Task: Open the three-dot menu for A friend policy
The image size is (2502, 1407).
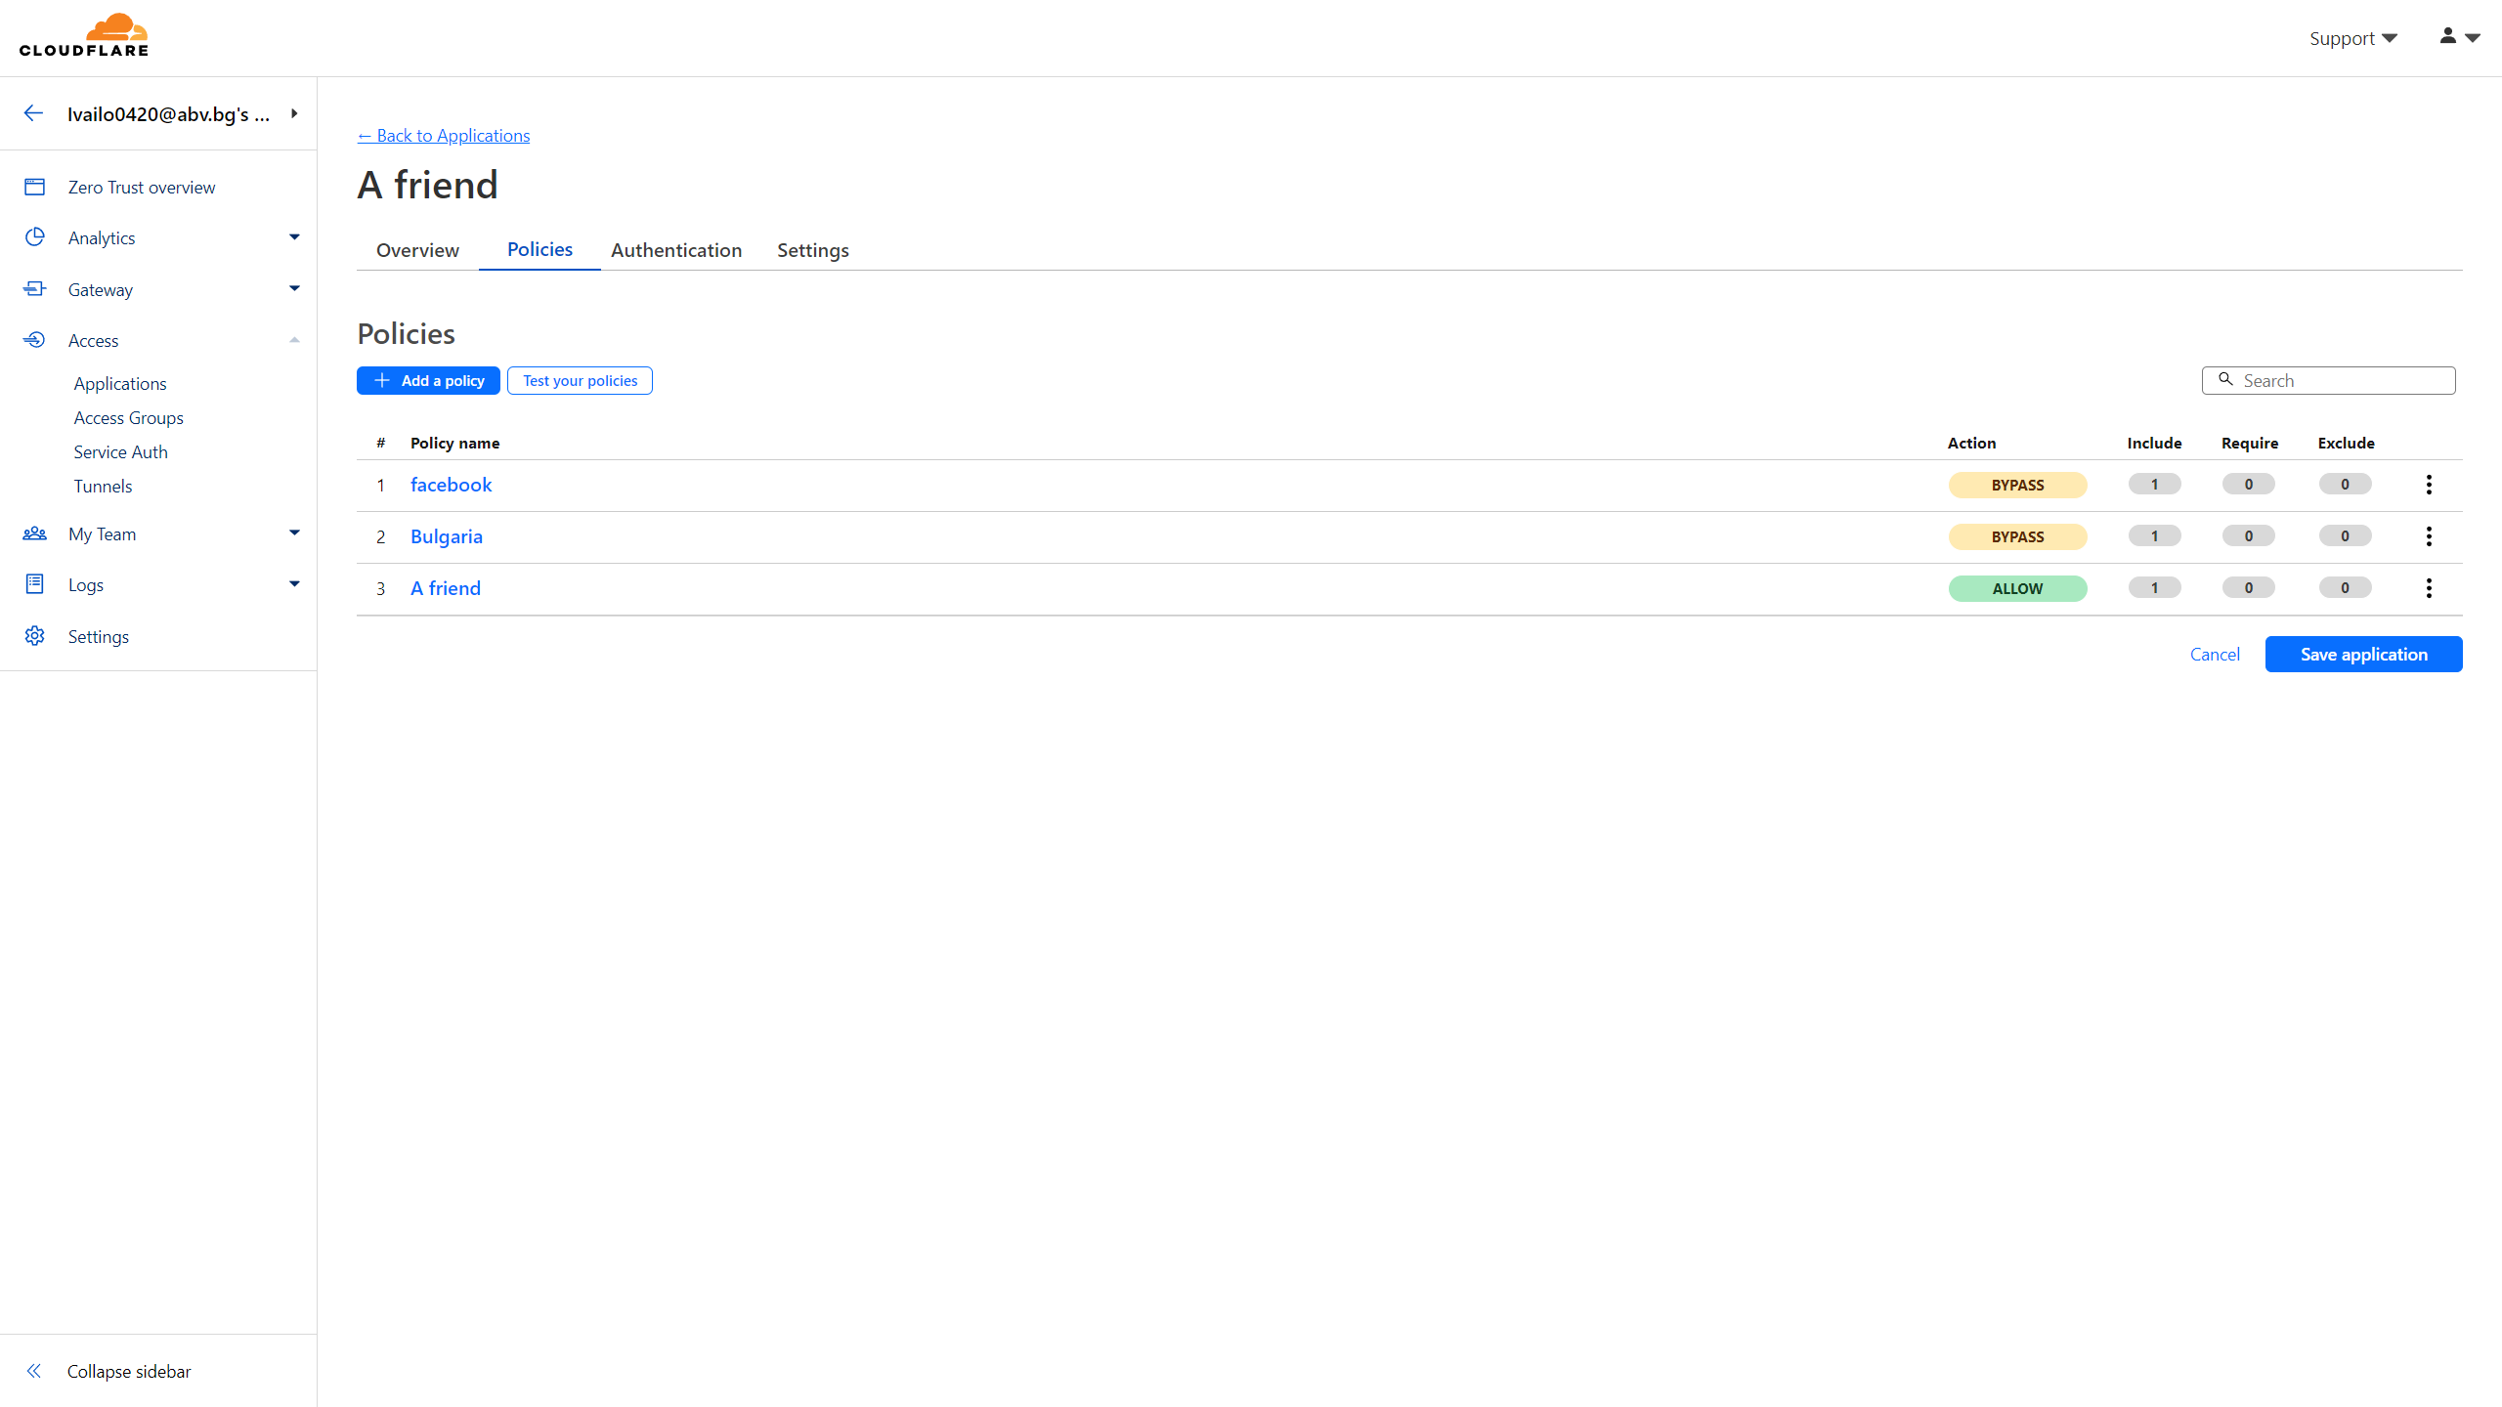Action: pos(2429,588)
